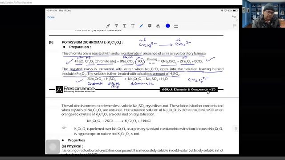Image resolution: width=285 pixels, height=160 pixels.
Task: Choose the strikethrough text tool
Action: pos(116,26)
